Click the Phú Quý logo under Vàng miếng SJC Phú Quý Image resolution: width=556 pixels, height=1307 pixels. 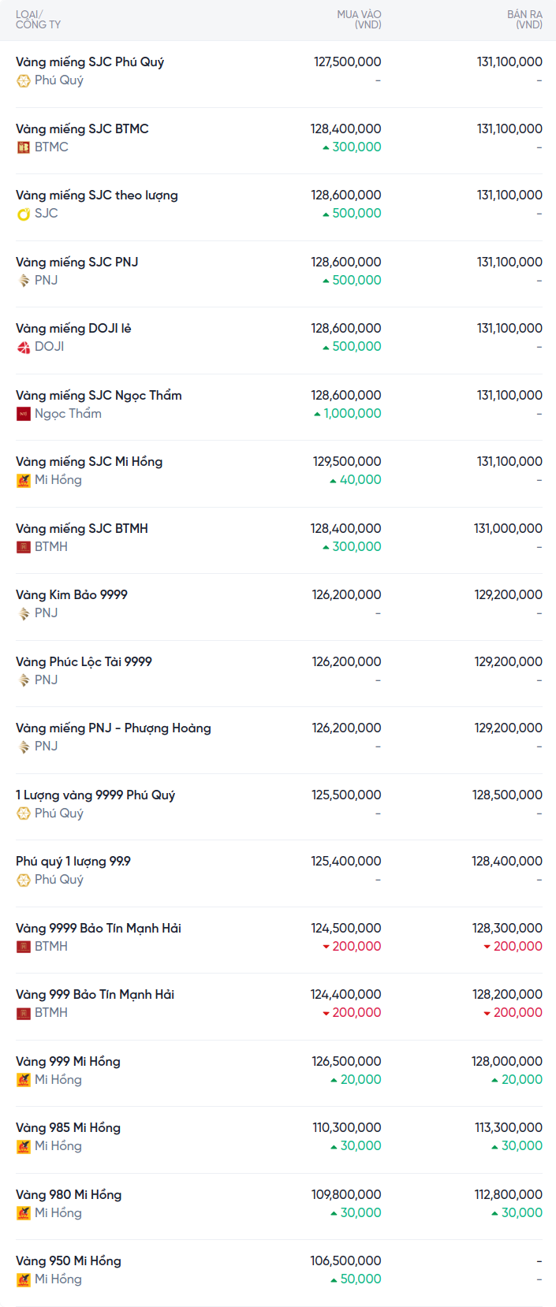click(24, 80)
